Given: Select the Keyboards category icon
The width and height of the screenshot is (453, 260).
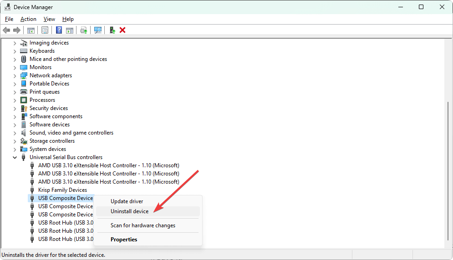Looking at the screenshot, I should click(x=24, y=51).
